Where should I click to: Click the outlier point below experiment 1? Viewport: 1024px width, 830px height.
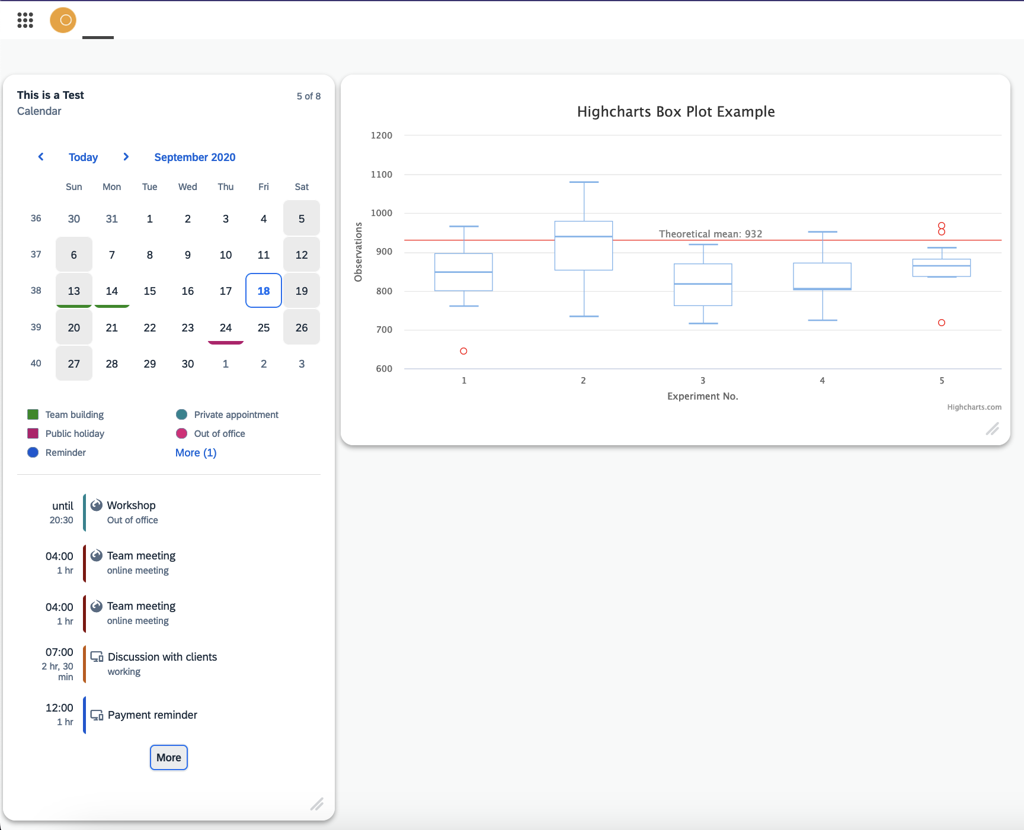[x=463, y=351]
